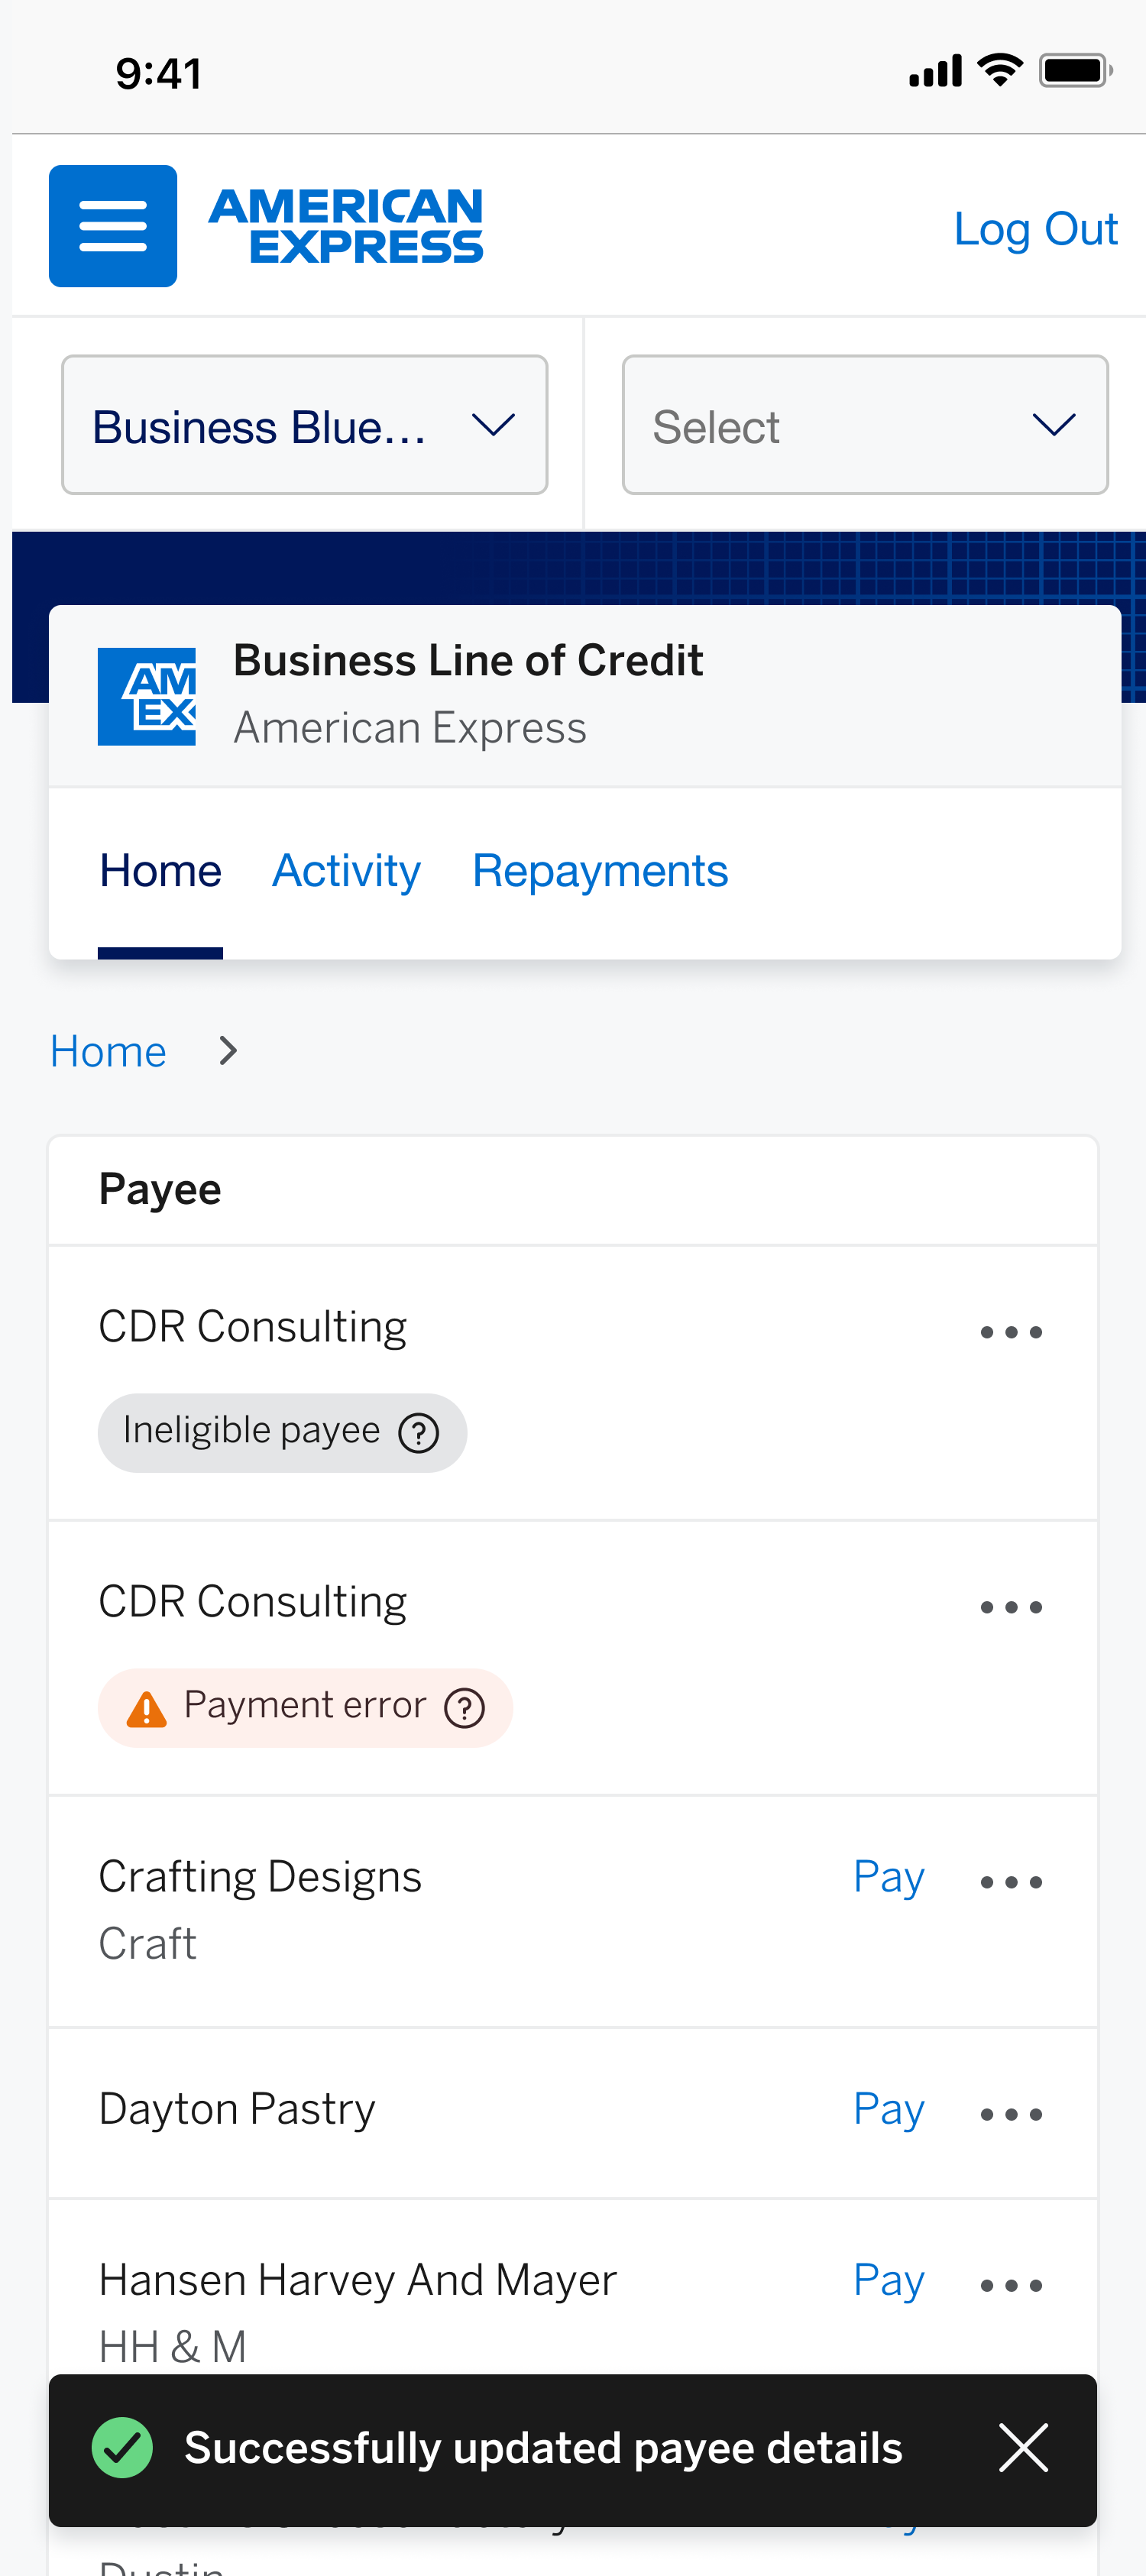
Task: Switch to the Repayments tab
Action: 600,871
